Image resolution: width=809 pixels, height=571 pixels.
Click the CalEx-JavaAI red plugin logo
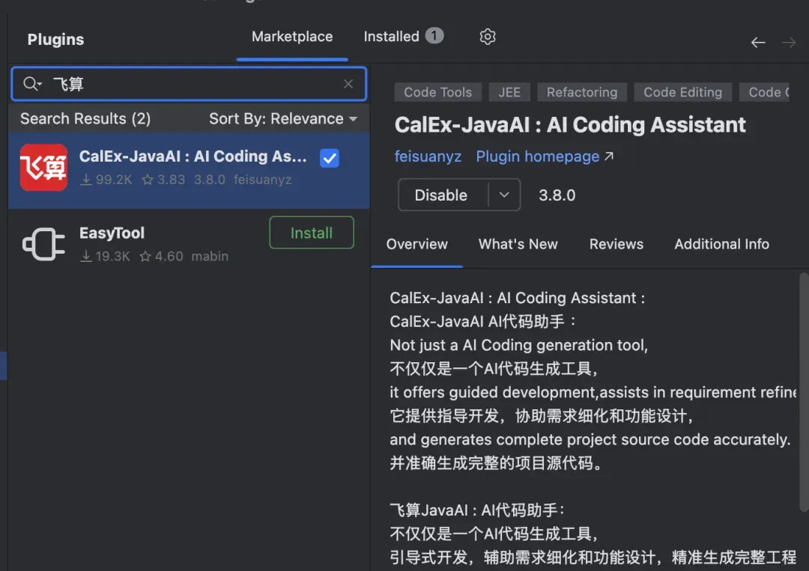(44, 168)
